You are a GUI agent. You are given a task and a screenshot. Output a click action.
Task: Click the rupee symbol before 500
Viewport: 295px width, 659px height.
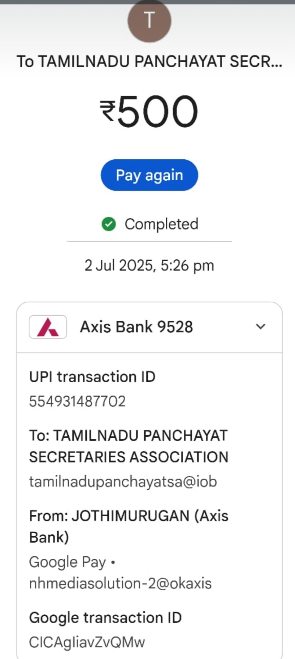coord(108,111)
